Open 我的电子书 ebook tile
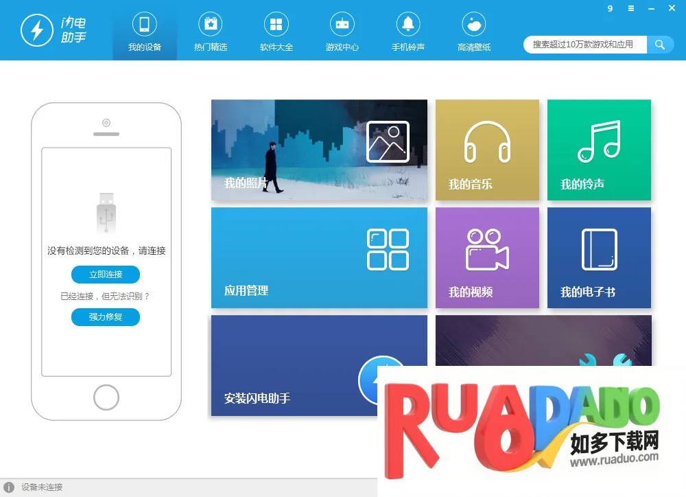This screenshot has width=686, height=497. point(599,257)
